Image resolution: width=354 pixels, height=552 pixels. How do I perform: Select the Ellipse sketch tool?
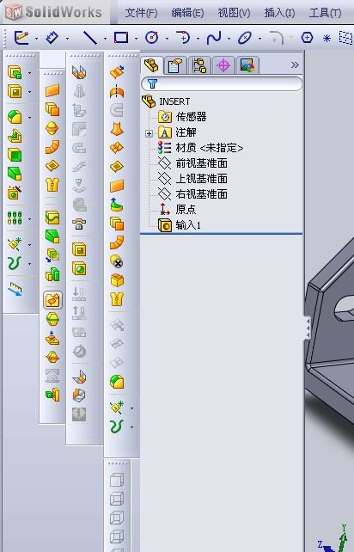(x=245, y=38)
